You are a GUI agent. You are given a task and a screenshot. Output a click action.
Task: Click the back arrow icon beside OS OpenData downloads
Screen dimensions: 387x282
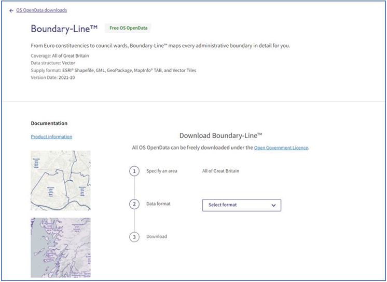(x=11, y=10)
